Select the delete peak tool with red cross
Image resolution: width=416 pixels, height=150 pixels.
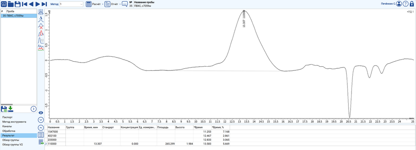click(x=41, y=26)
